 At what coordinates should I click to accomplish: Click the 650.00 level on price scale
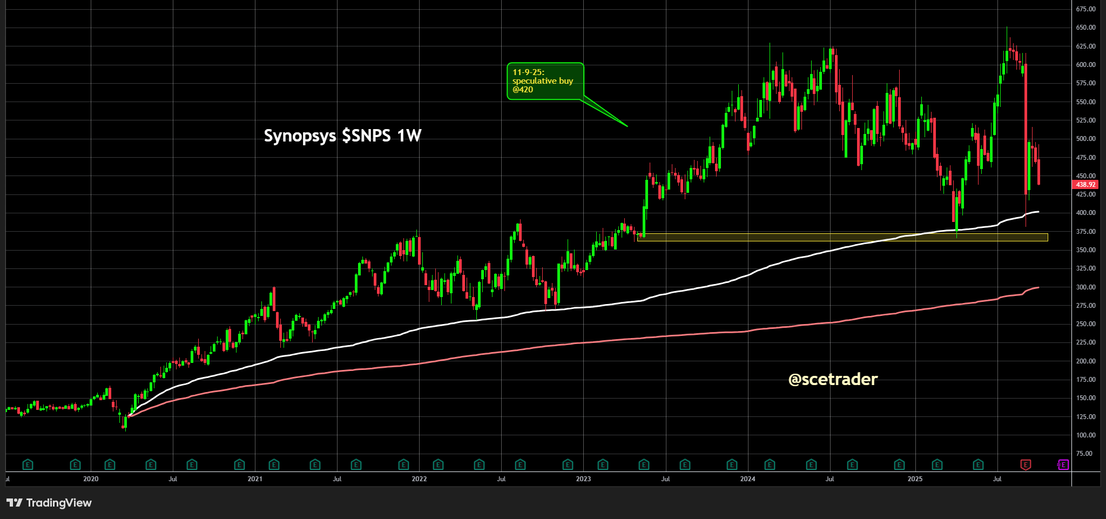[1085, 28]
